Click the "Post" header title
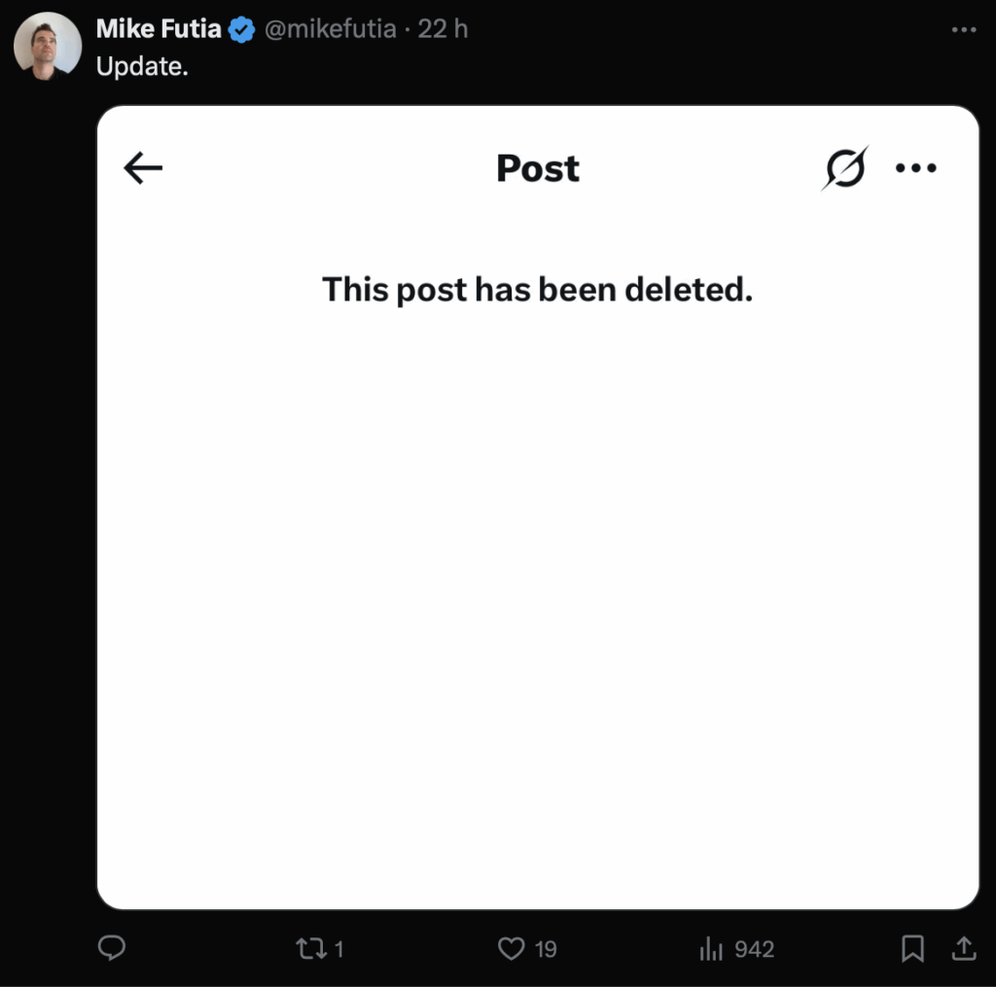The height and width of the screenshot is (987, 996). coord(537,168)
